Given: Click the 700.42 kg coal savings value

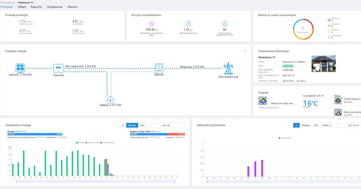Looking at the screenshot, I should (151, 29).
